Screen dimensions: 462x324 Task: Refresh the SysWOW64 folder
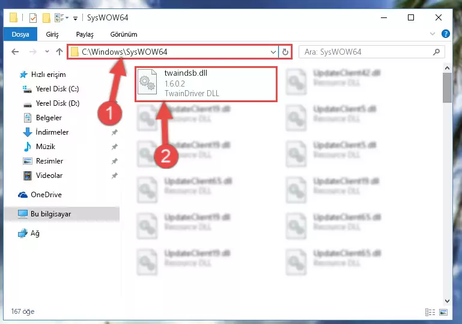tap(285, 52)
